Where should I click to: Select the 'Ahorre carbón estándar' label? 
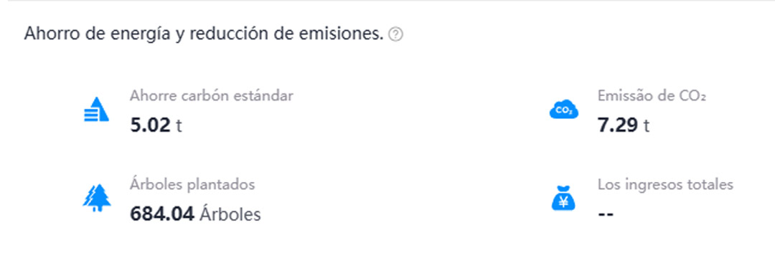point(212,96)
